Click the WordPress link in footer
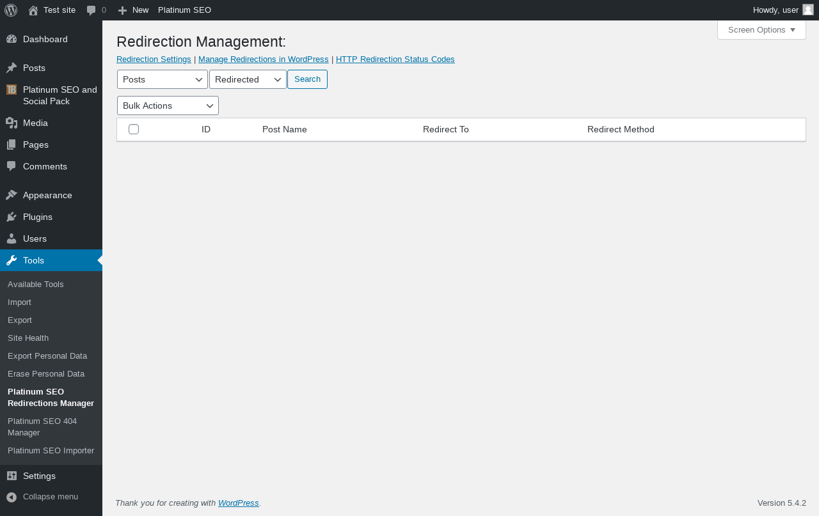The width and height of the screenshot is (819, 516). (239, 503)
